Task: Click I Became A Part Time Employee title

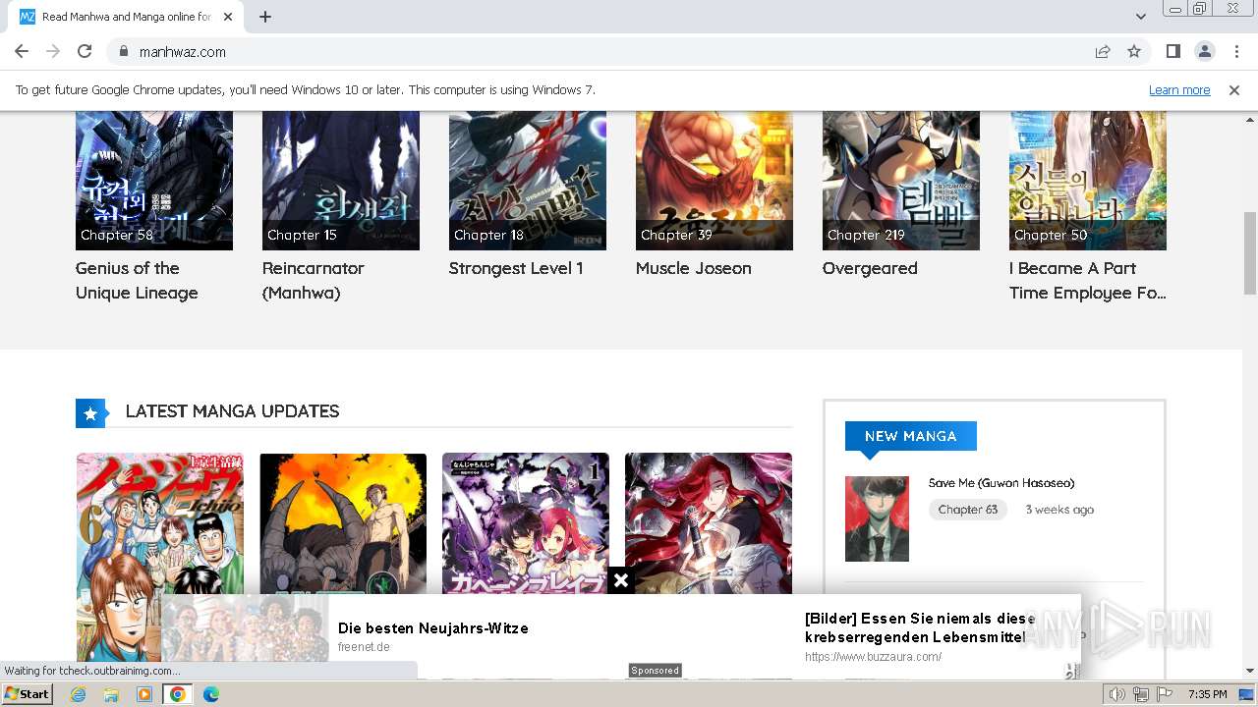Action: 1088,280
